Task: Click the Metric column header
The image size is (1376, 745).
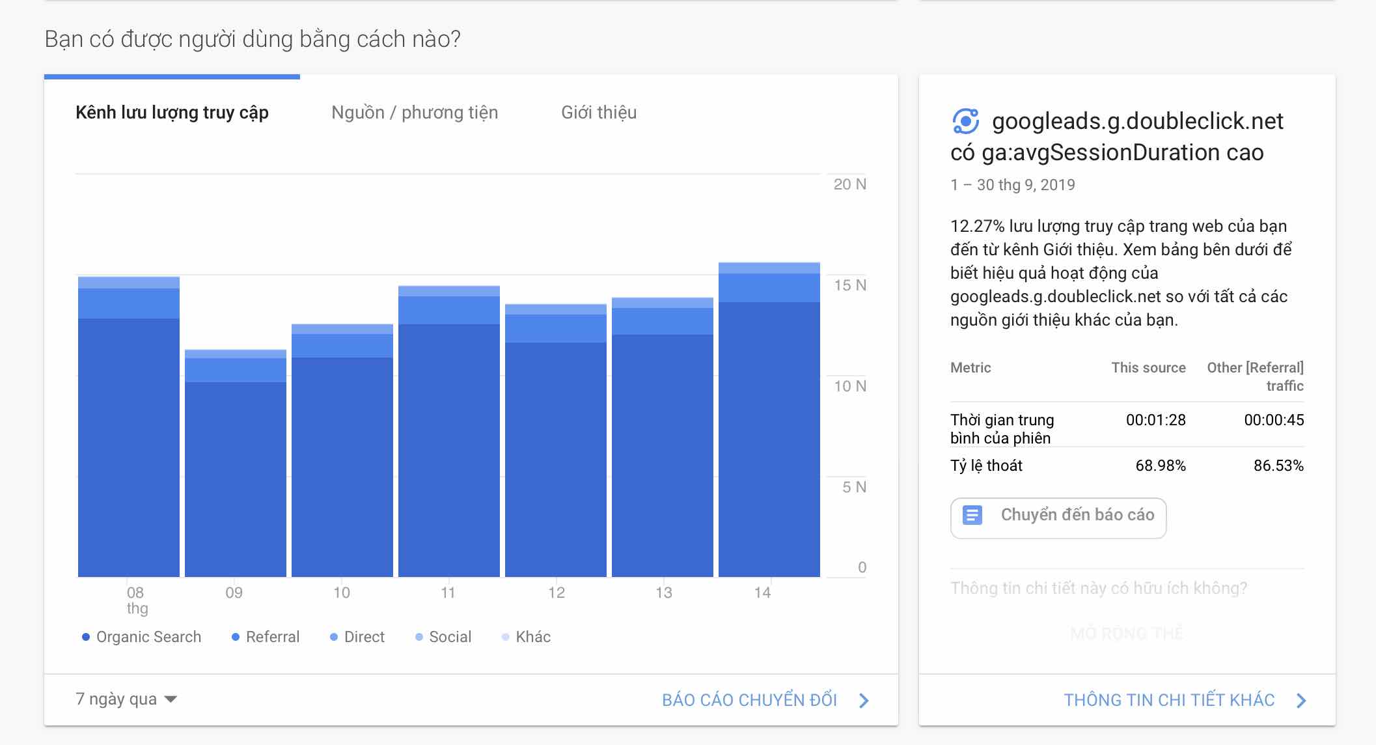Action: pos(970,367)
